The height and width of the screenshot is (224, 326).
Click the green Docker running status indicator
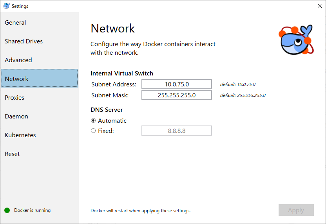[7, 210]
